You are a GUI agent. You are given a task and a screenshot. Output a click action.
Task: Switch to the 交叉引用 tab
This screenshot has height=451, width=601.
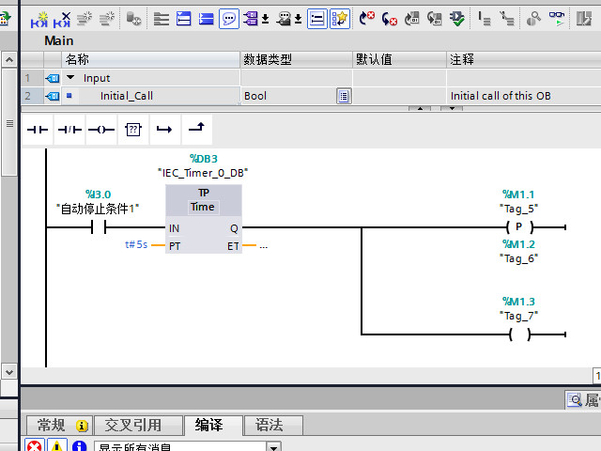point(138,425)
